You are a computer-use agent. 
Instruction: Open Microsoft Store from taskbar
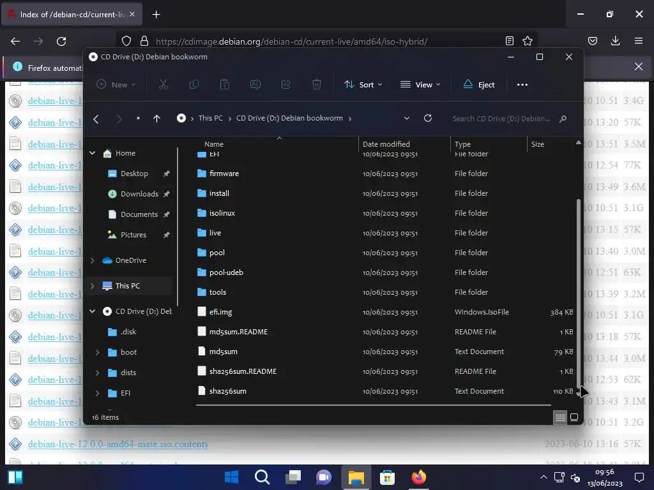coord(387,477)
